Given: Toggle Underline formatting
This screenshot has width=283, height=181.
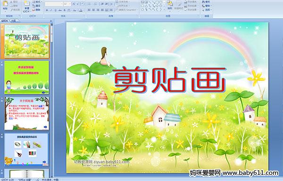Looking at the screenshot, I should pyautogui.click(x=55, y=10).
